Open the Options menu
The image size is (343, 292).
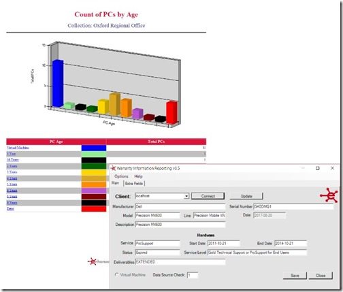pos(121,176)
